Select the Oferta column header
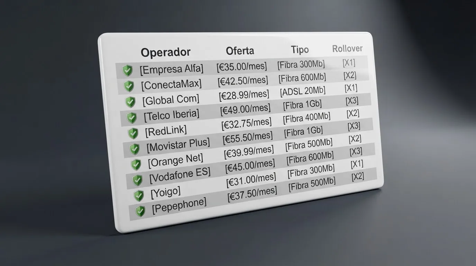 (x=240, y=51)
